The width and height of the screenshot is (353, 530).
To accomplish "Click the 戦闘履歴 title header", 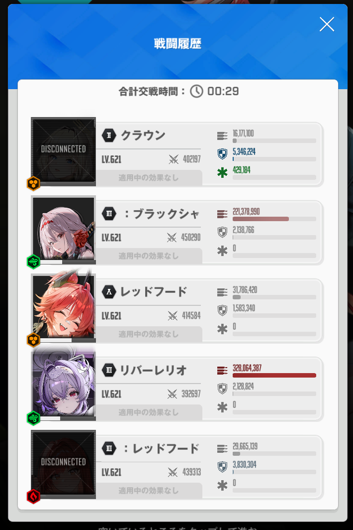I will 177,44.
